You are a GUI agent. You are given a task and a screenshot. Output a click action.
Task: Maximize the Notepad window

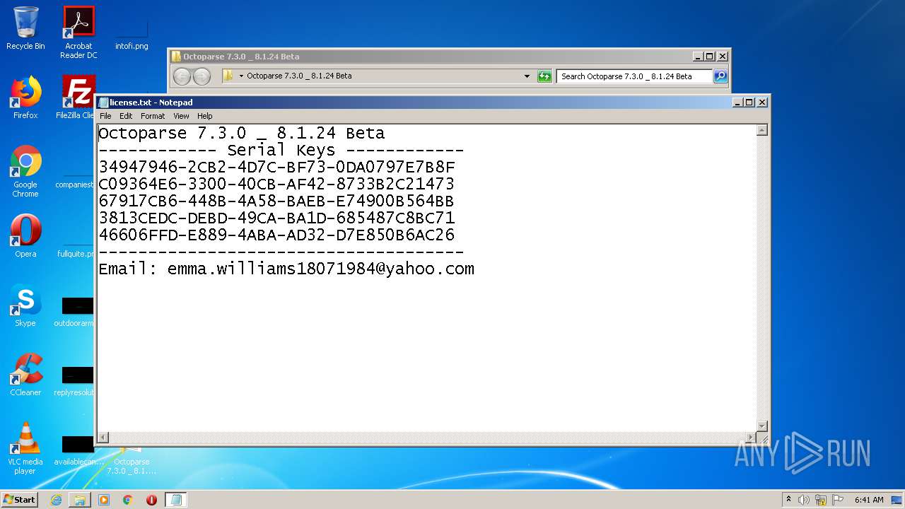coord(749,103)
